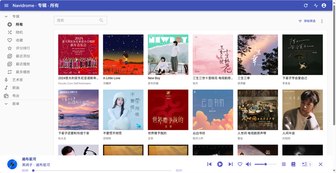Click the search magnifier icon
The width and height of the screenshot is (336, 173).
[101, 21]
